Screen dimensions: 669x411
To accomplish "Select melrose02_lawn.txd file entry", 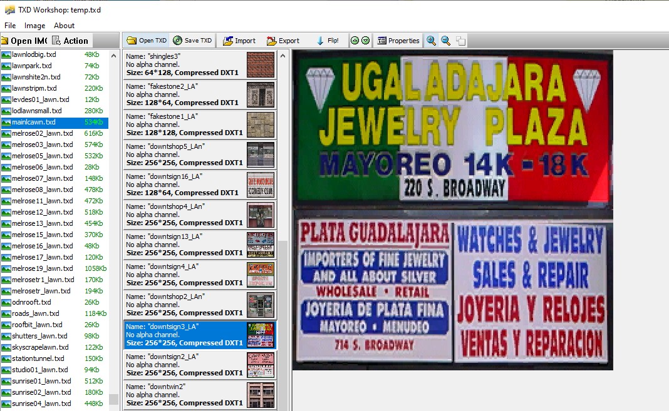I will click(x=54, y=133).
